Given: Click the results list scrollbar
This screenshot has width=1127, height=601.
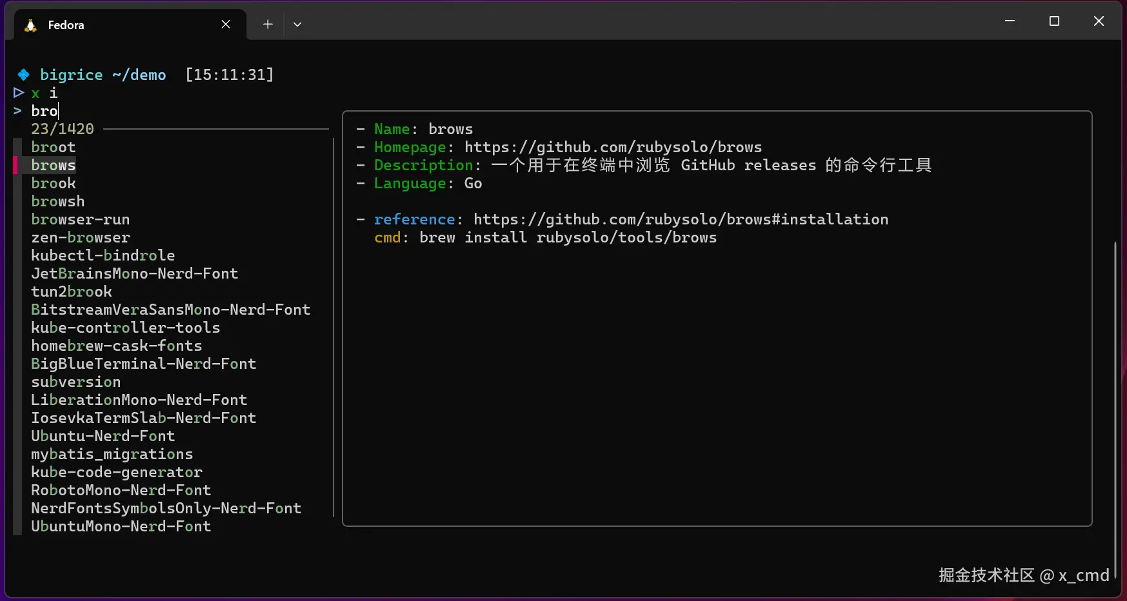Looking at the screenshot, I should 334,328.
